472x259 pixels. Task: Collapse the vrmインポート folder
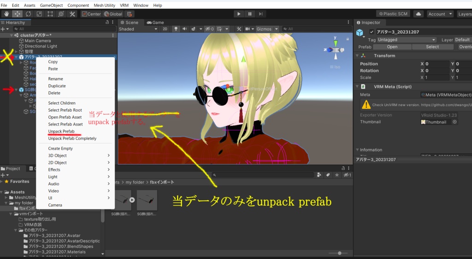pos(11,214)
